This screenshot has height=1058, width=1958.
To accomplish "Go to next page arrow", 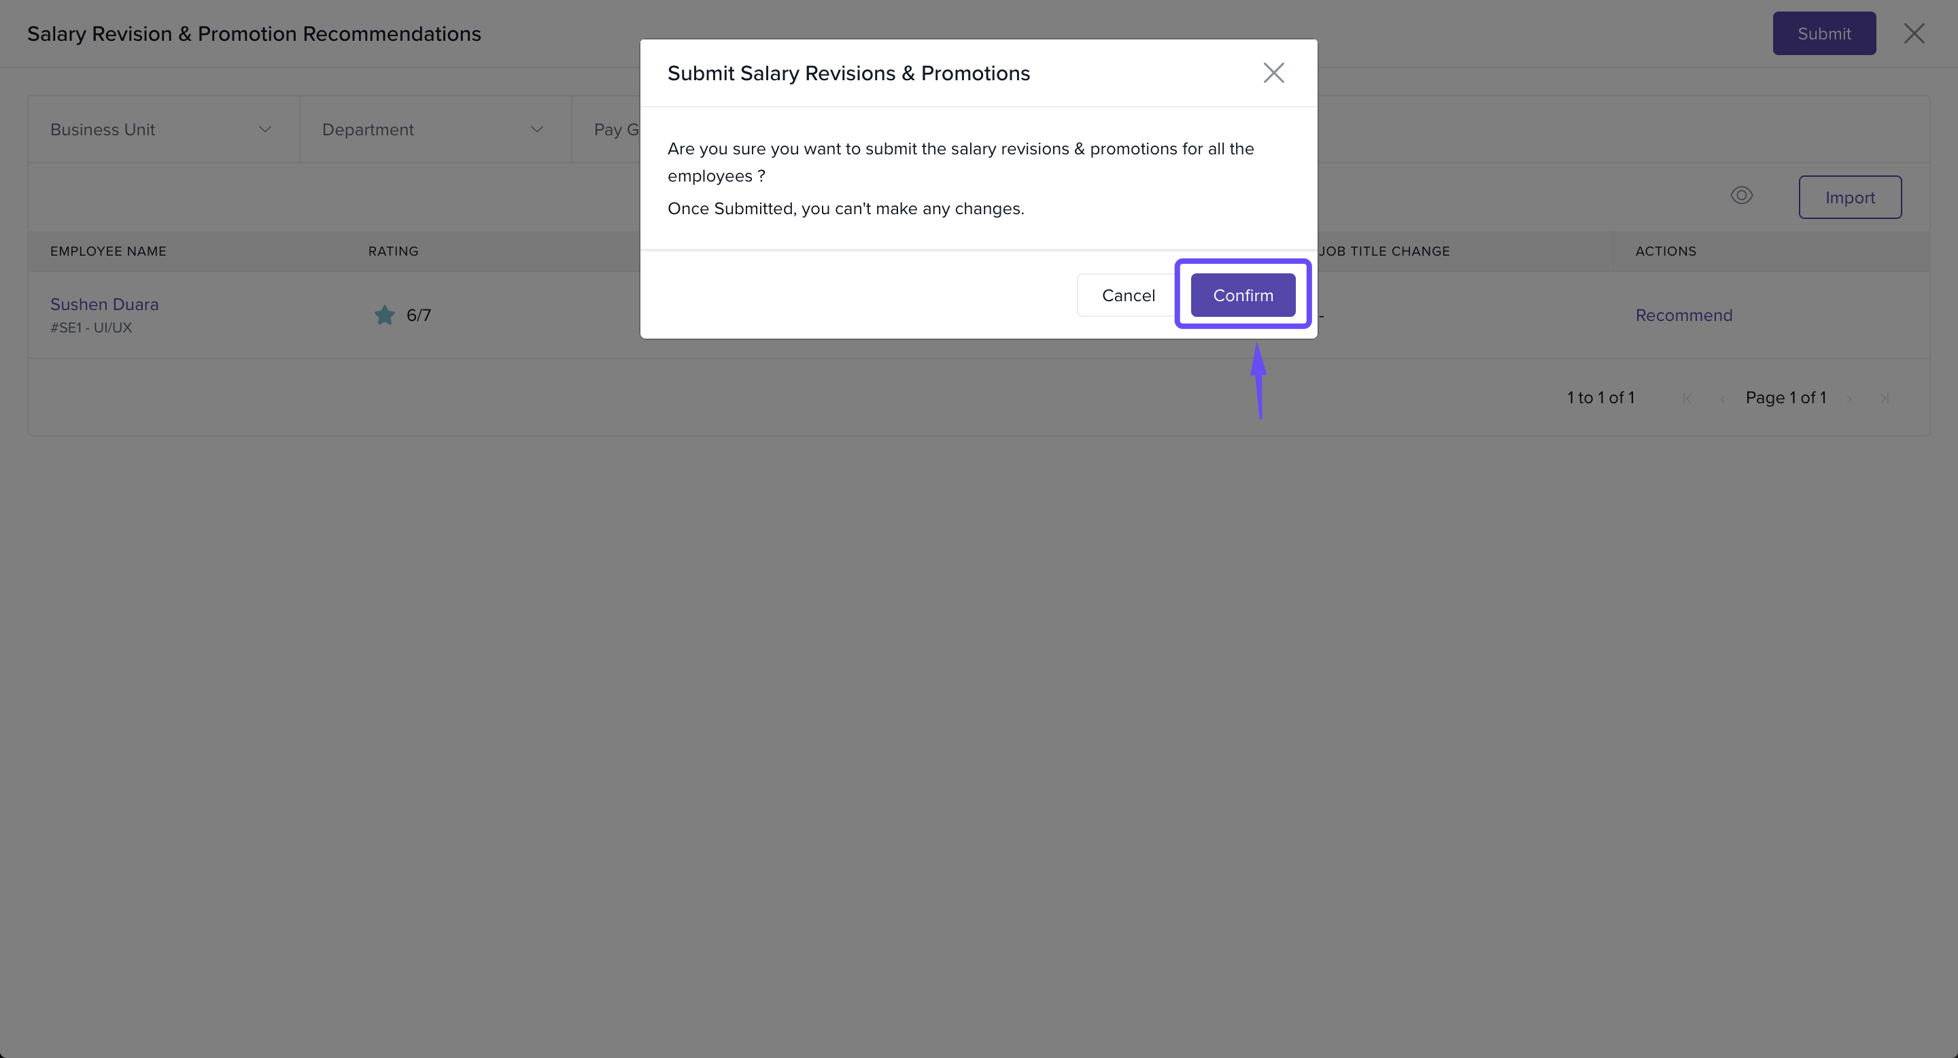I will pyautogui.click(x=1849, y=398).
